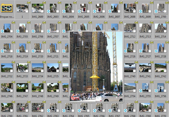The height and width of the screenshot is (117, 169).
Task: Select the IMG_2747 park thumbnail
Action: [x=22, y=87]
